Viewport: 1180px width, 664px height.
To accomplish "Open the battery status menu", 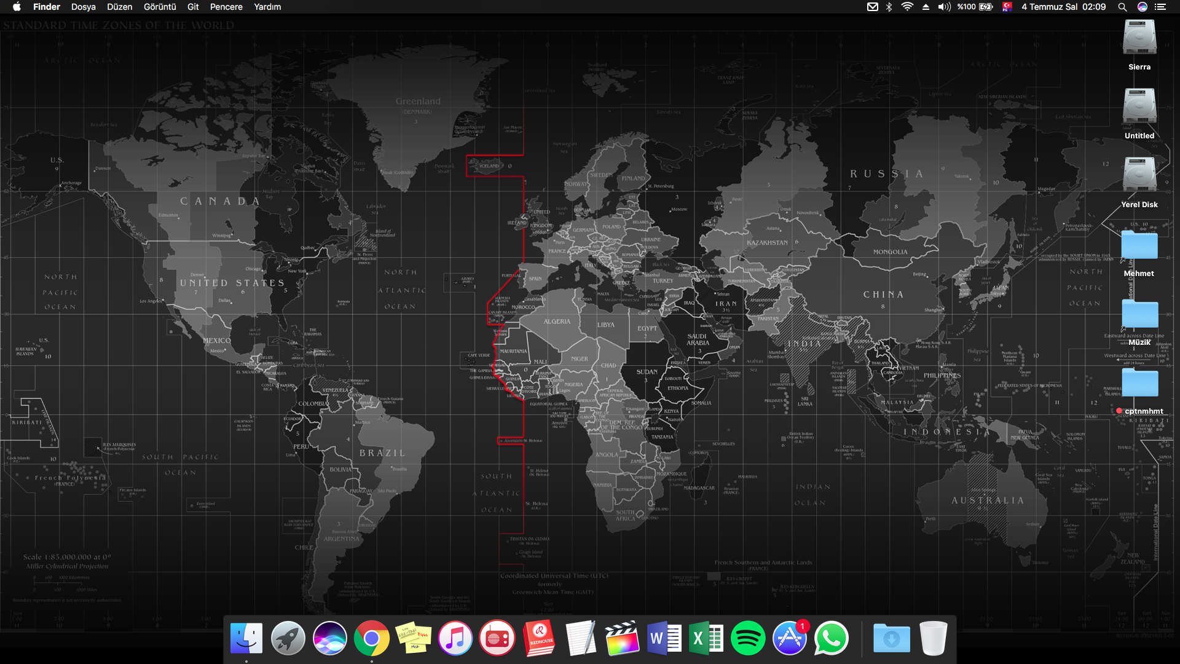I will coord(985,7).
